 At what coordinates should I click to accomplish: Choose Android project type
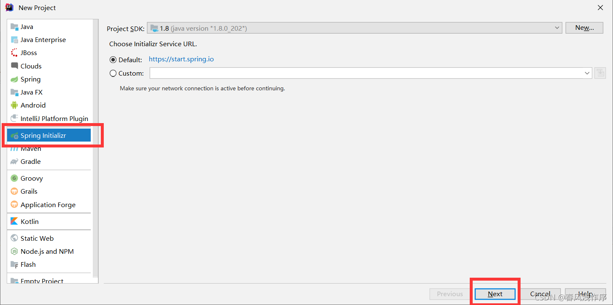(49, 105)
